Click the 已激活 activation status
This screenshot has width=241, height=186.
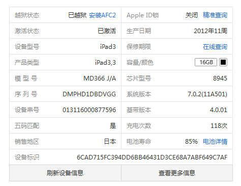(x=107, y=31)
